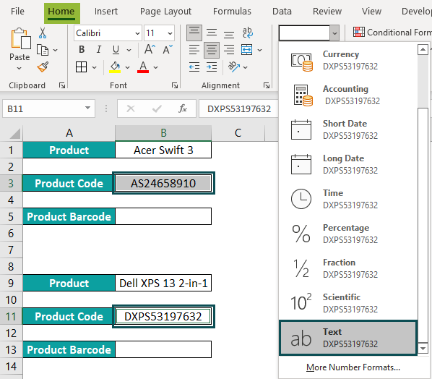
Task: Toggle Italic formatting
Action: pyautogui.click(x=99, y=50)
